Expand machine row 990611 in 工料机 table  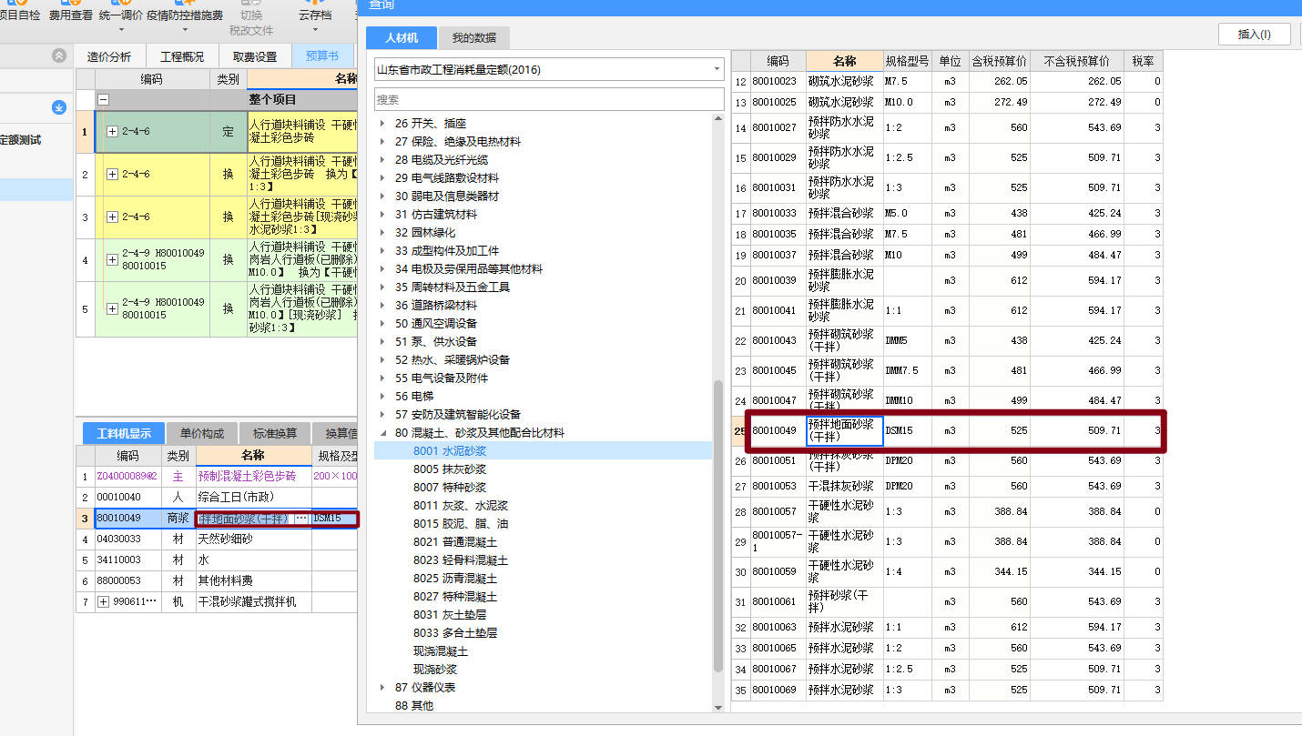tap(103, 602)
